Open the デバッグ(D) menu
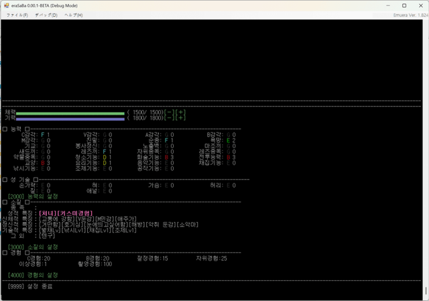The width and height of the screenshot is (429, 301). click(x=46, y=15)
